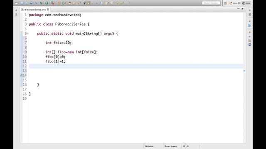Open the Javadoc view trim icon
This screenshot has width=266, height=149.
(x=249, y=36)
